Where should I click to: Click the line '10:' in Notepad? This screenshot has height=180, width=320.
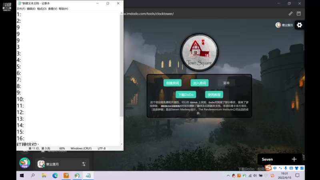click(x=20, y=99)
